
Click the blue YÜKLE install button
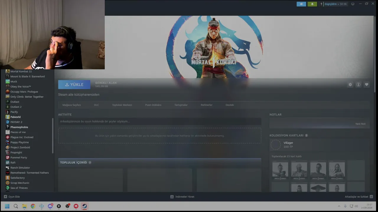[x=74, y=85]
